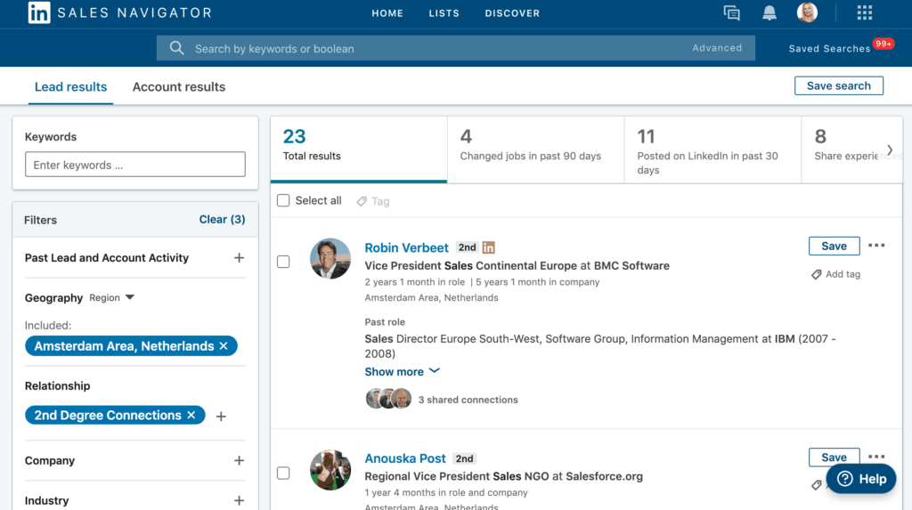This screenshot has width=912, height=510.
Task: Save Robin Verbeet as a lead
Action: [x=834, y=246]
